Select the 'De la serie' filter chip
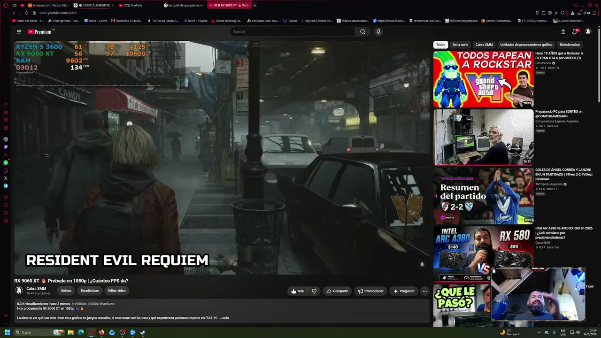The image size is (601, 338). pyautogui.click(x=460, y=45)
